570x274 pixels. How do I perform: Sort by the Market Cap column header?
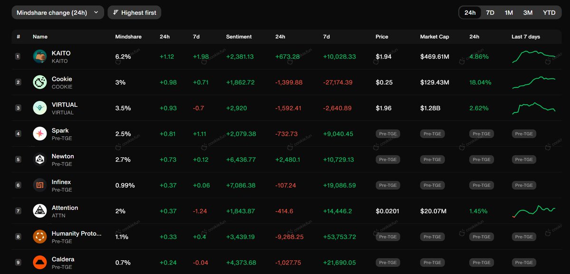point(435,37)
